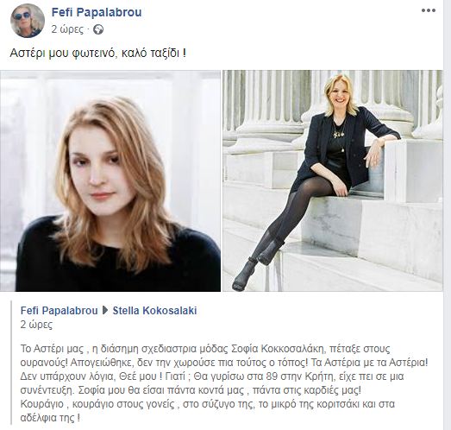
Task: Visit the Stella Kokosalaki profile link
Action: (154, 311)
